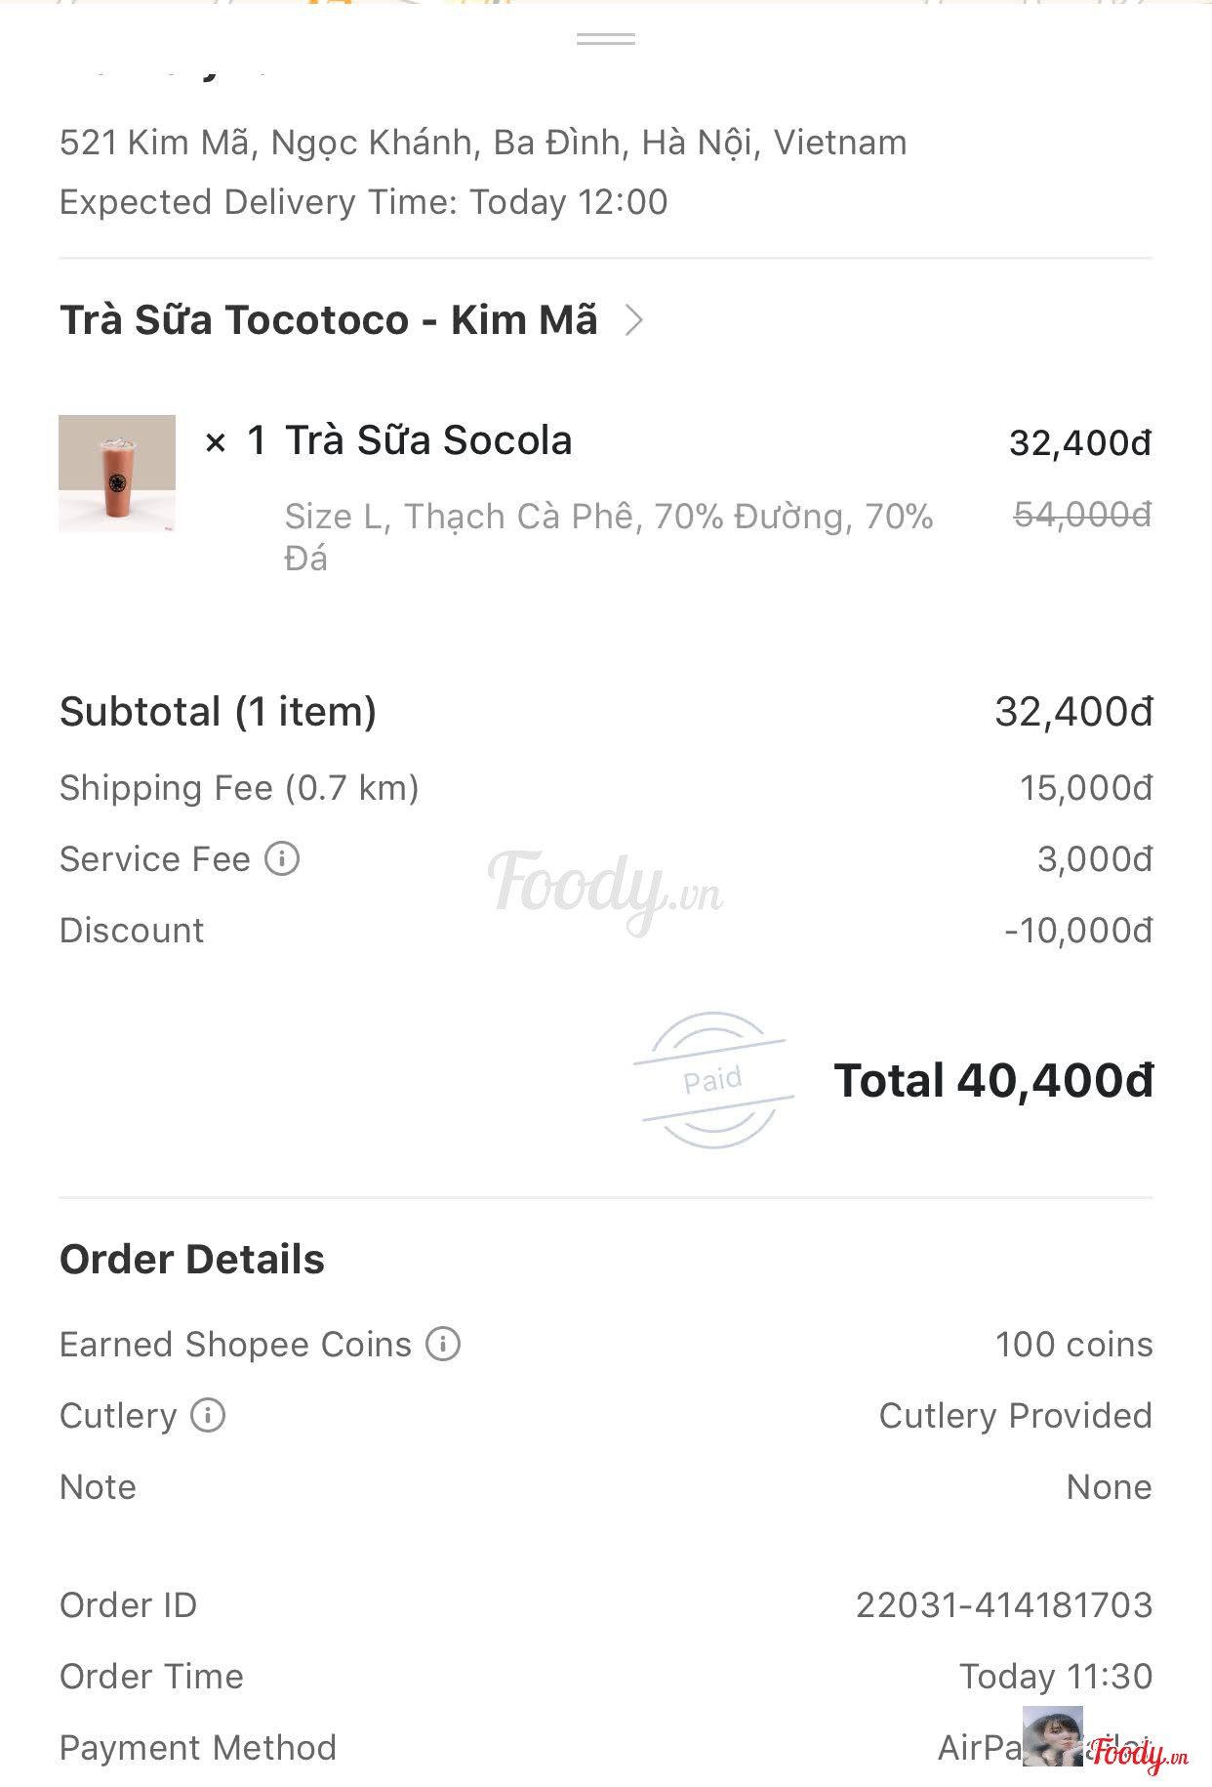This screenshot has width=1212, height=1787.
Task: Tap the Trà Sữa Socola drink thumbnail
Action: tap(117, 474)
